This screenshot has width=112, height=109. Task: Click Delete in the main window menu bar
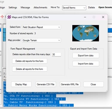pyautogui.click(x=91, y=7)
